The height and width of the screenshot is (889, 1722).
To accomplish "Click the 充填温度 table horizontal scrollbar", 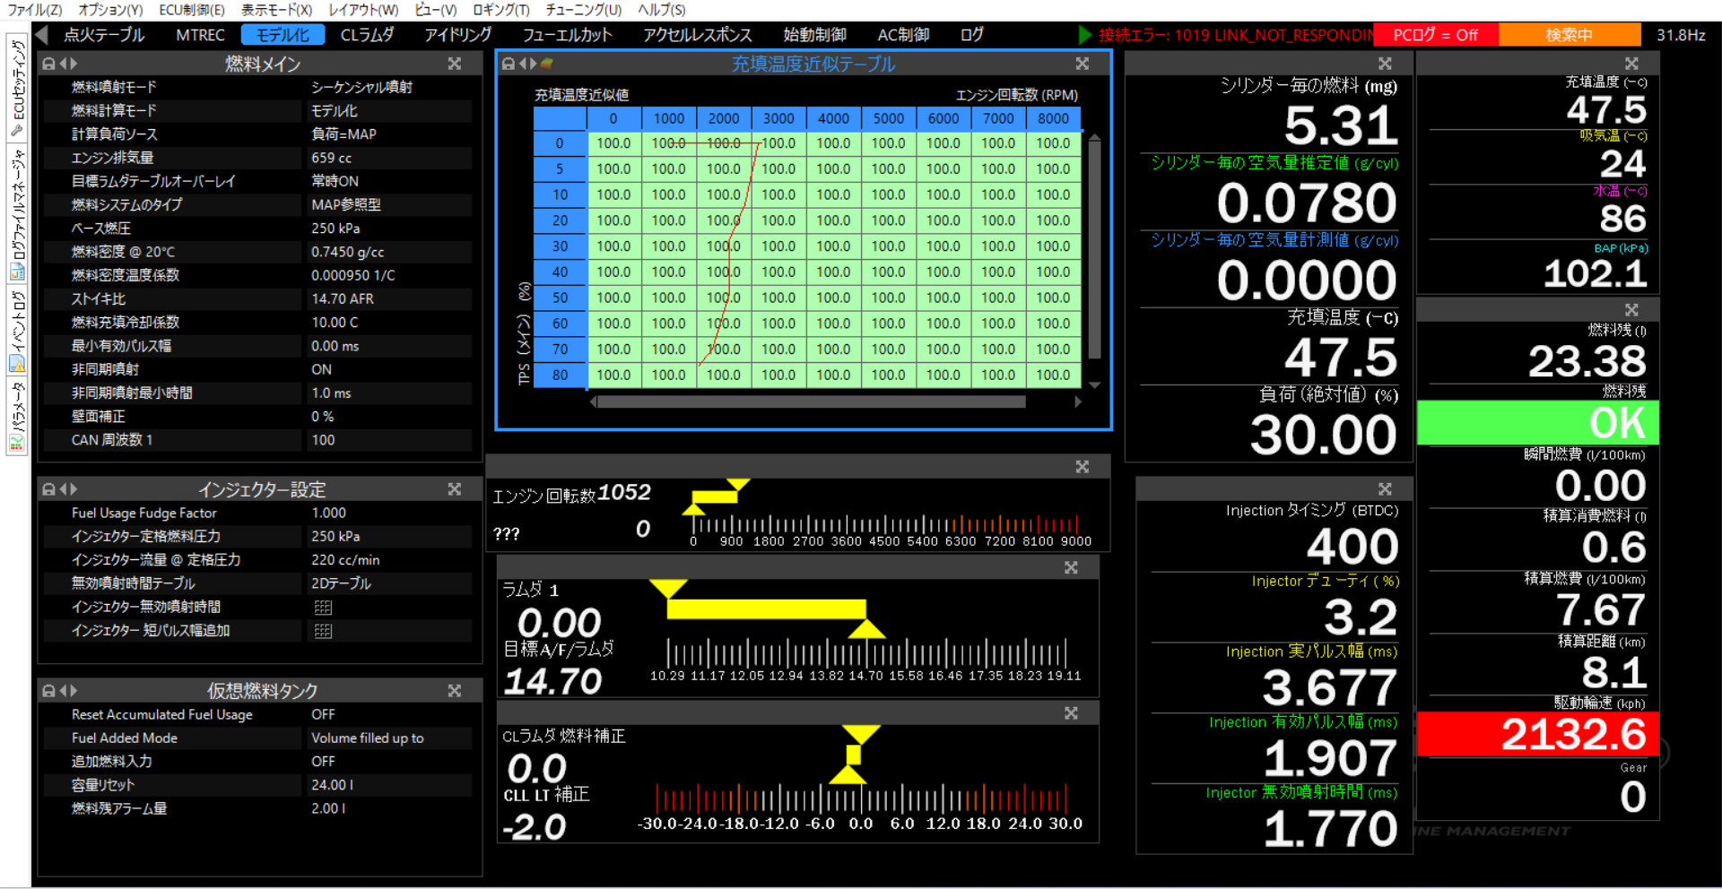I will (812, 402).
